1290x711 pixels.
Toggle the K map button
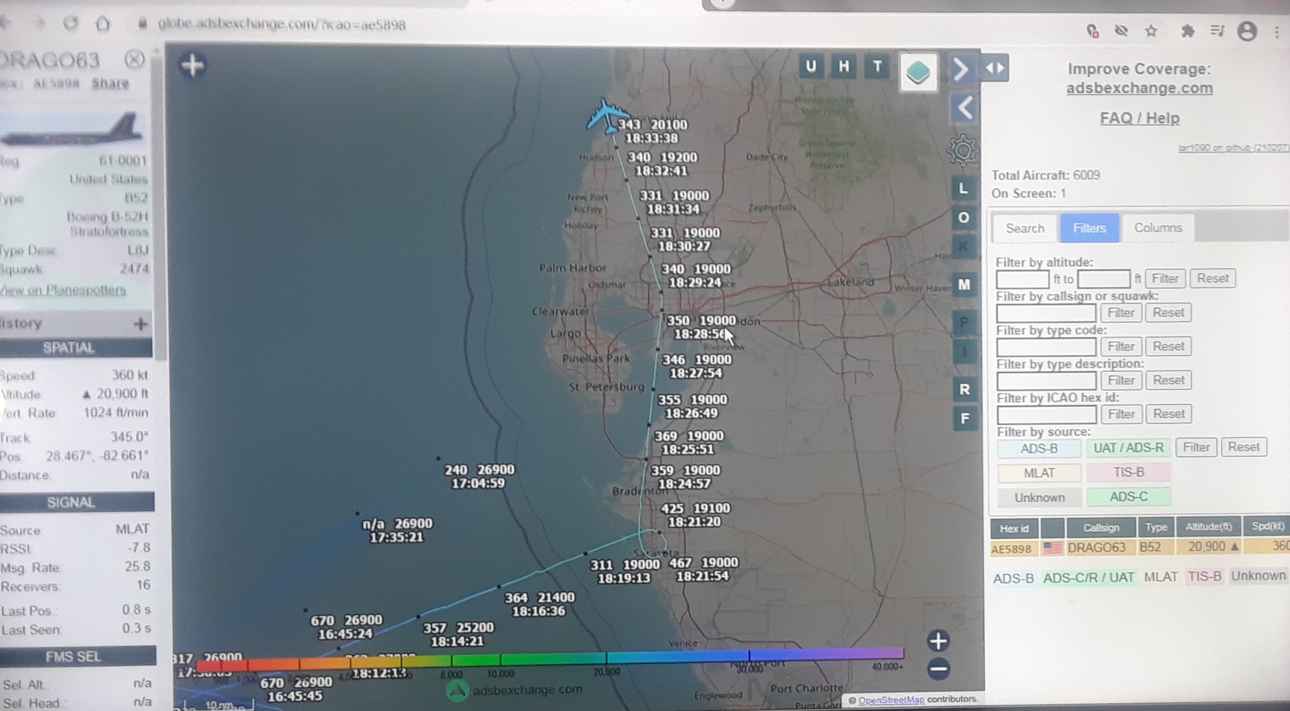point(964,247)
